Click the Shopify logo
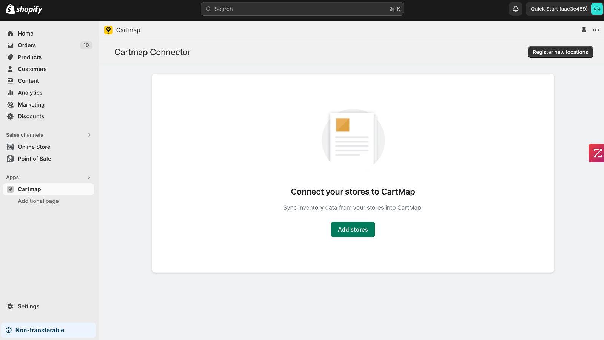Screen dimensions: 604x340 click(23, 9)
